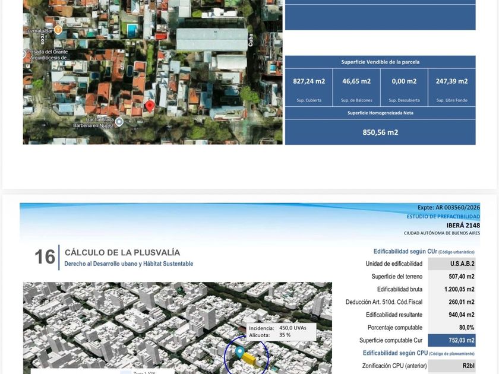This screenshot has height=374, width=499.
Task: Select the U.S.A.B.2 value cell
Action: (451, 264)
